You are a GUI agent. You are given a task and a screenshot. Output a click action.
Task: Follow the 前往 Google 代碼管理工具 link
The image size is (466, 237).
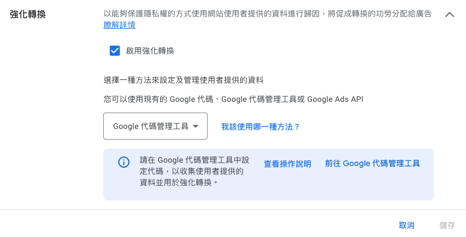[372, 164]
